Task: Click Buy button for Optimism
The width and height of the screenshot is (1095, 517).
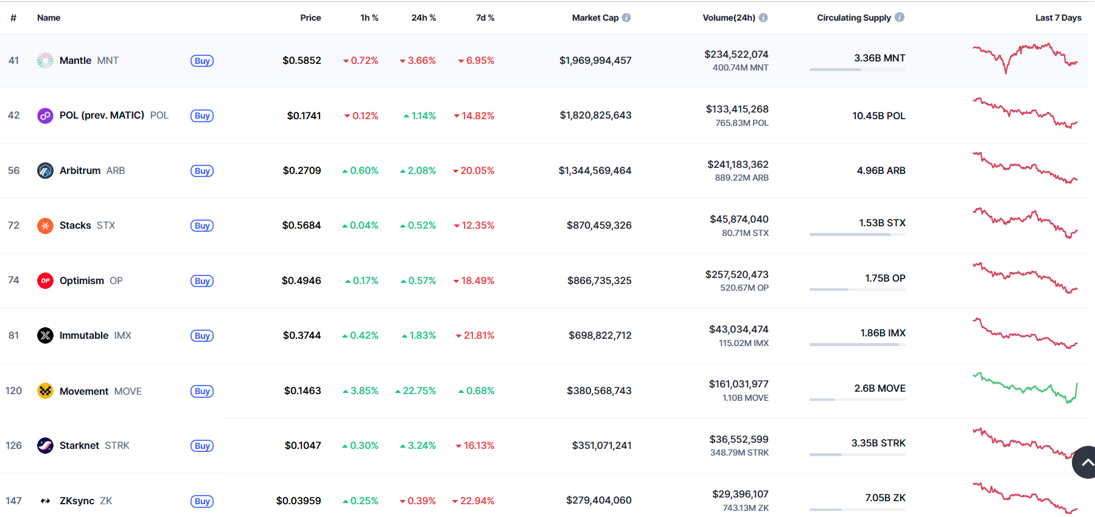Action: (202, 281)
